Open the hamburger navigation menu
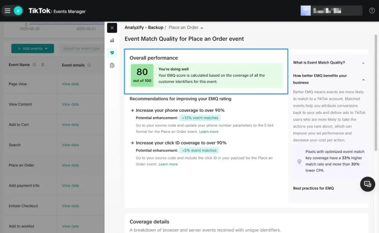The width and height of the screenshot is (379, 233). coord(7,11)
